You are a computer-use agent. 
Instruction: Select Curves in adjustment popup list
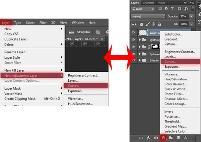click(180, 62)
